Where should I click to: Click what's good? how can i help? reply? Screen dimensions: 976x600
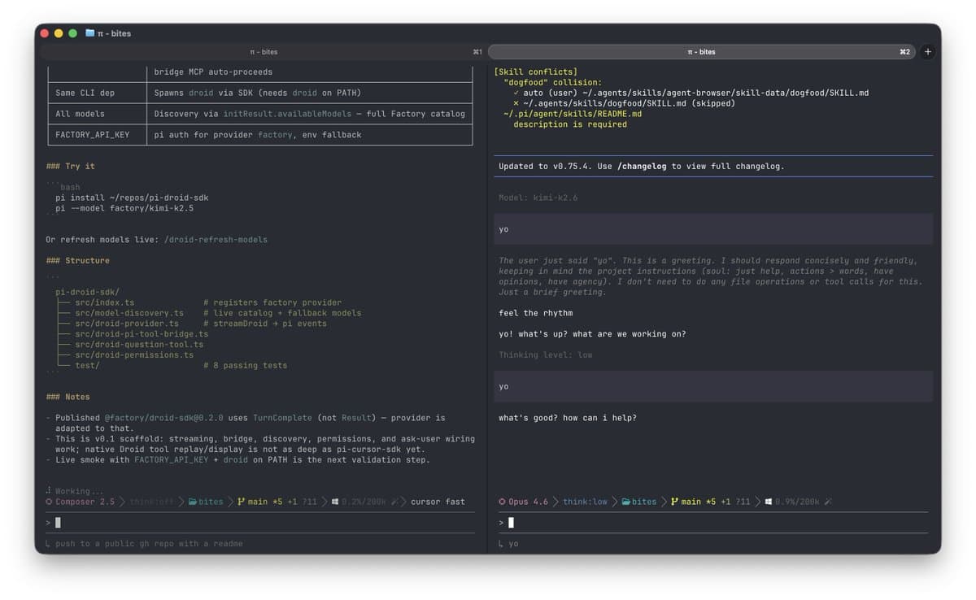click(567, 418)
